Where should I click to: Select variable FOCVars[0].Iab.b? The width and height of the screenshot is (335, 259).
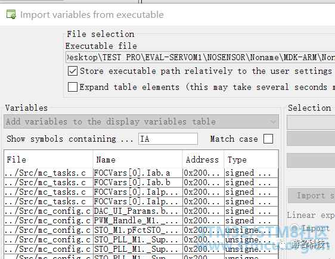coord(138,182)
